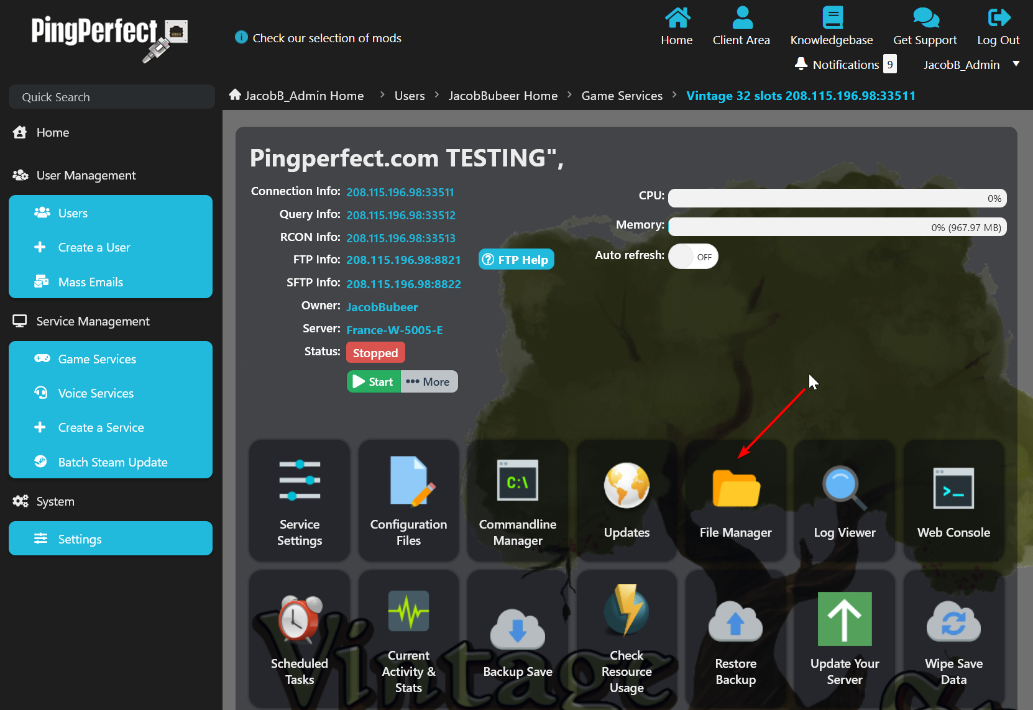Screen dimensions: 1033x710
Task: Go to Game Services breadcrumb
Action: tap(622, 96)
